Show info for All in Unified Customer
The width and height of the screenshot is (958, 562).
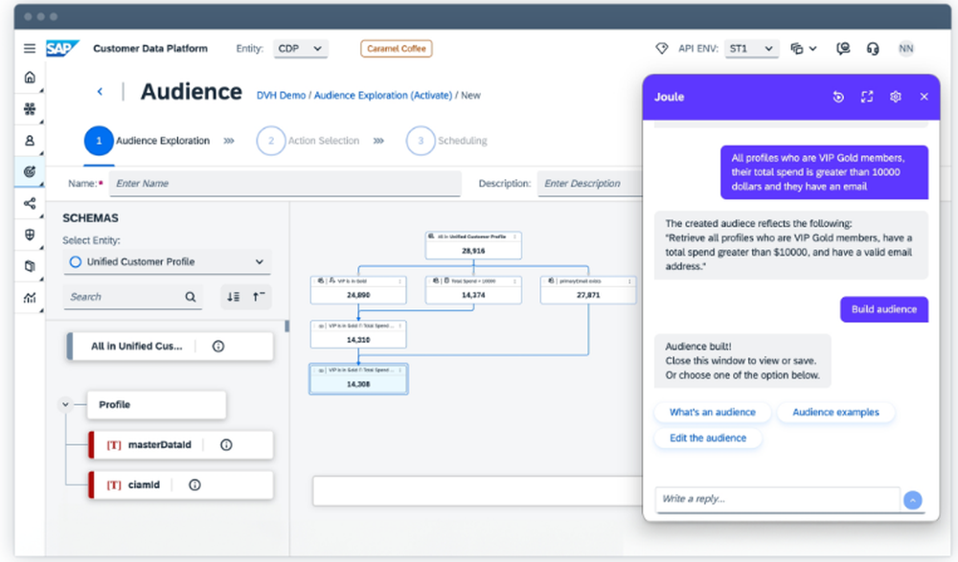click(x=218, y=347)
